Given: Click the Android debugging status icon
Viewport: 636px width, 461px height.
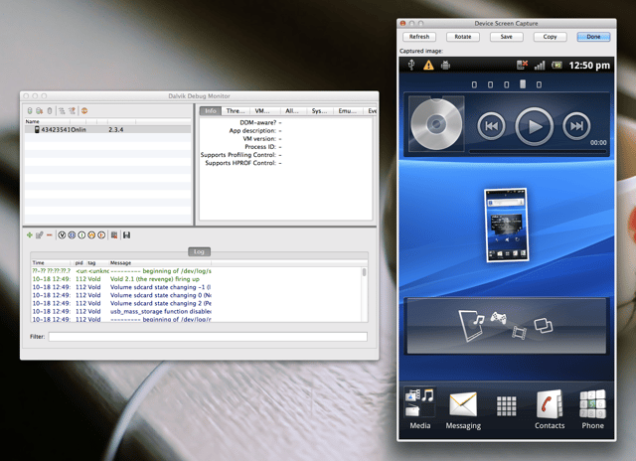Looking at the screenshot, I should (445, 65).
